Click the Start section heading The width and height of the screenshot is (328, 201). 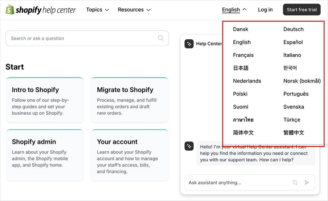click(x=15, y=67)
